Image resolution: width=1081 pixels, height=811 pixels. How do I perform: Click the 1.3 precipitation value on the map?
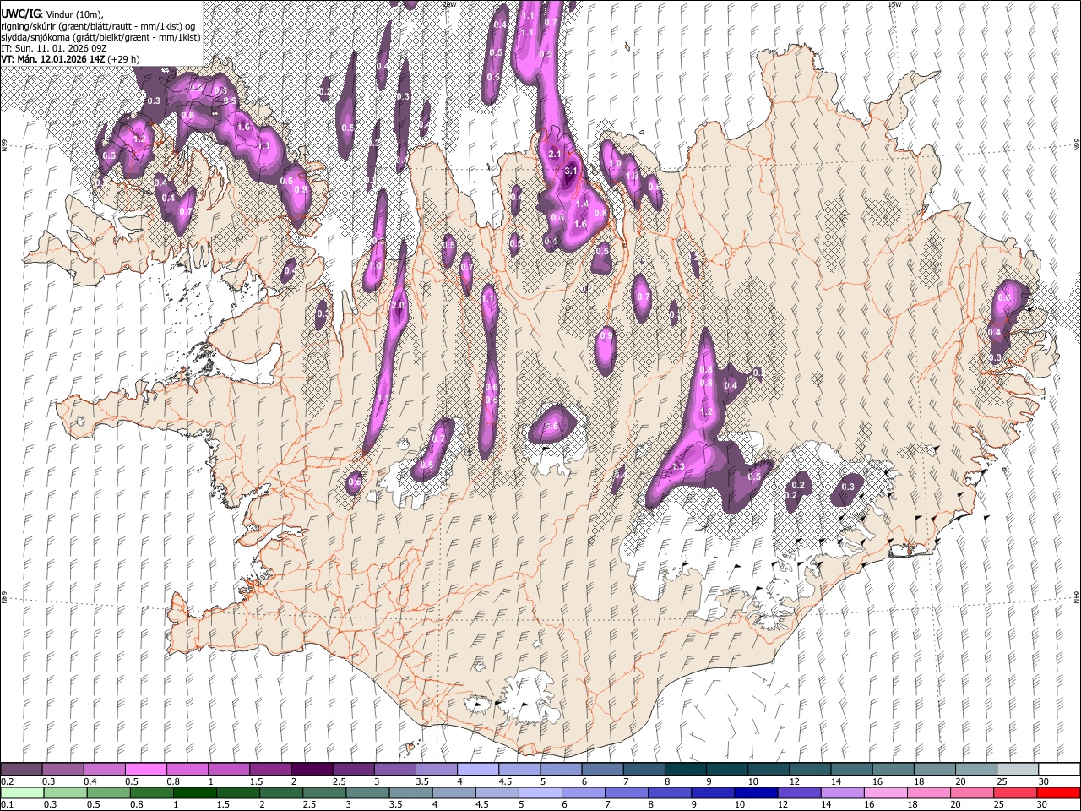pyautogui.click(x=678, y=466)
